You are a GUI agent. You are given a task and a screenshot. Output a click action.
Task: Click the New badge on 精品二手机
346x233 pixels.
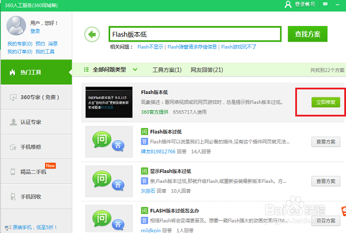click(x=50, y=166)
